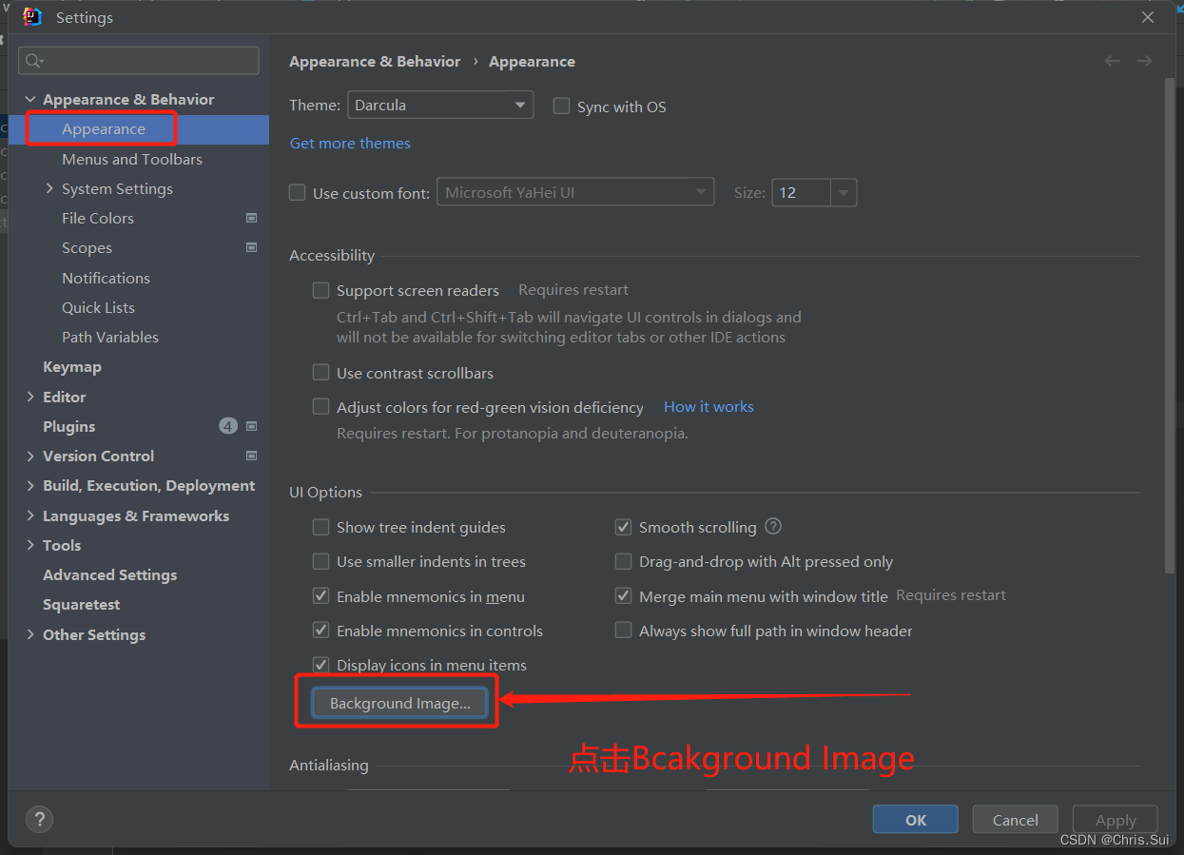The image size is (1184, 855).
Task: Close the Settings dialog with X
Action: click(x=1148, y=17)
